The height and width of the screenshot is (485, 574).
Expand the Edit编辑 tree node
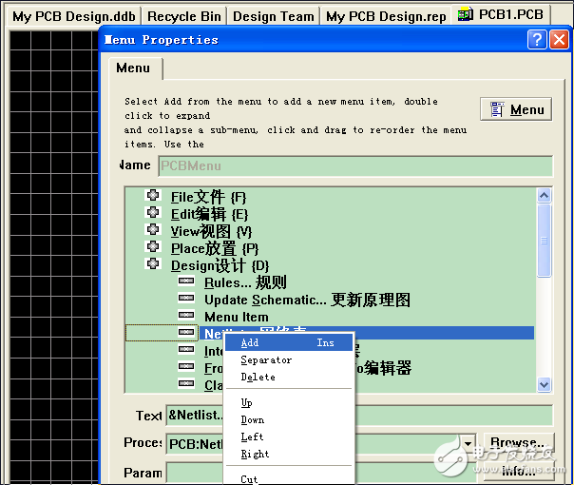(x=152, y=213)
